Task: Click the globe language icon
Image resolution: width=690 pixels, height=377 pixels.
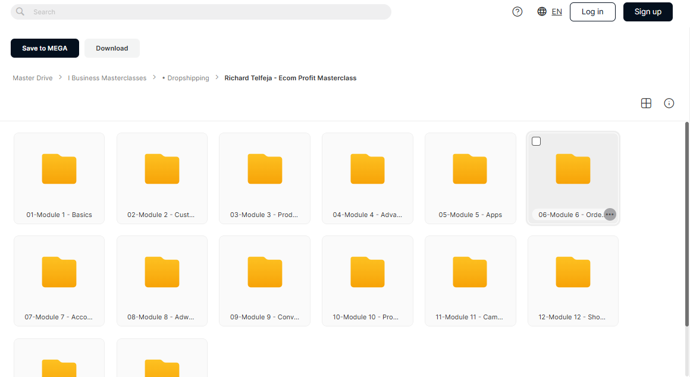Action: coord(542,11)
